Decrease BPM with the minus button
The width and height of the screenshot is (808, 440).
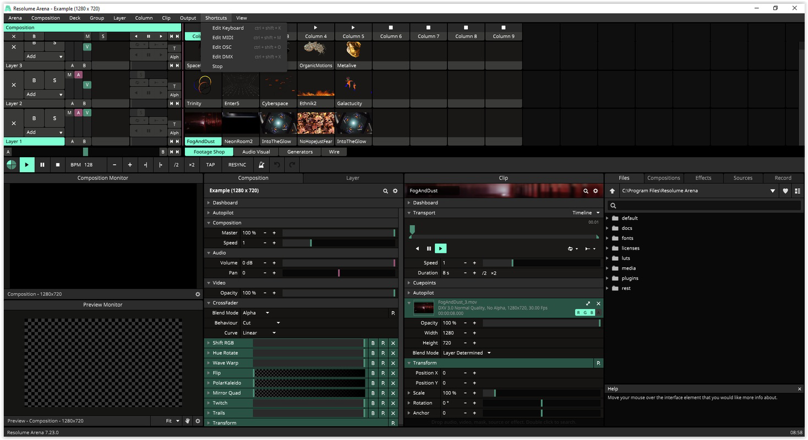[114, 164]
